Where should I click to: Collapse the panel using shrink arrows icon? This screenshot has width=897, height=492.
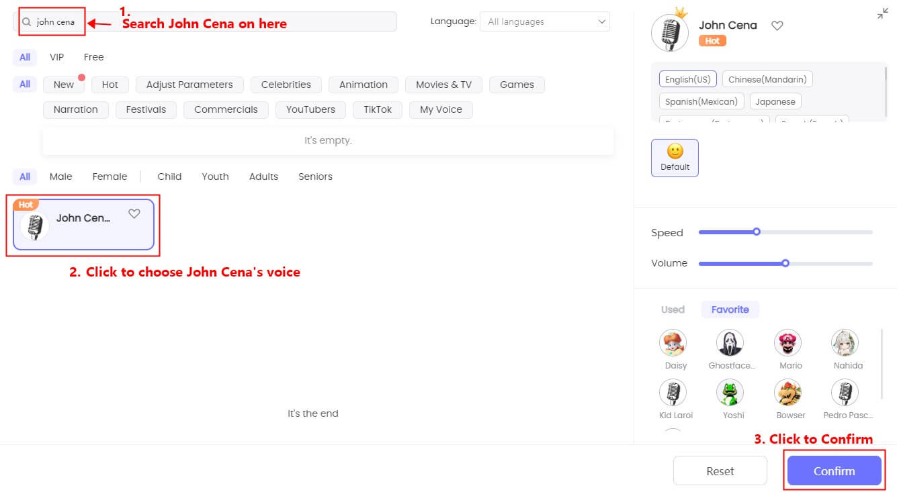(x=883, y=13)
